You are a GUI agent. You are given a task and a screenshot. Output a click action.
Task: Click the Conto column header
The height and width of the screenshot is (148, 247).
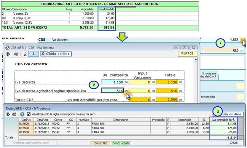(x=58, y=120)
